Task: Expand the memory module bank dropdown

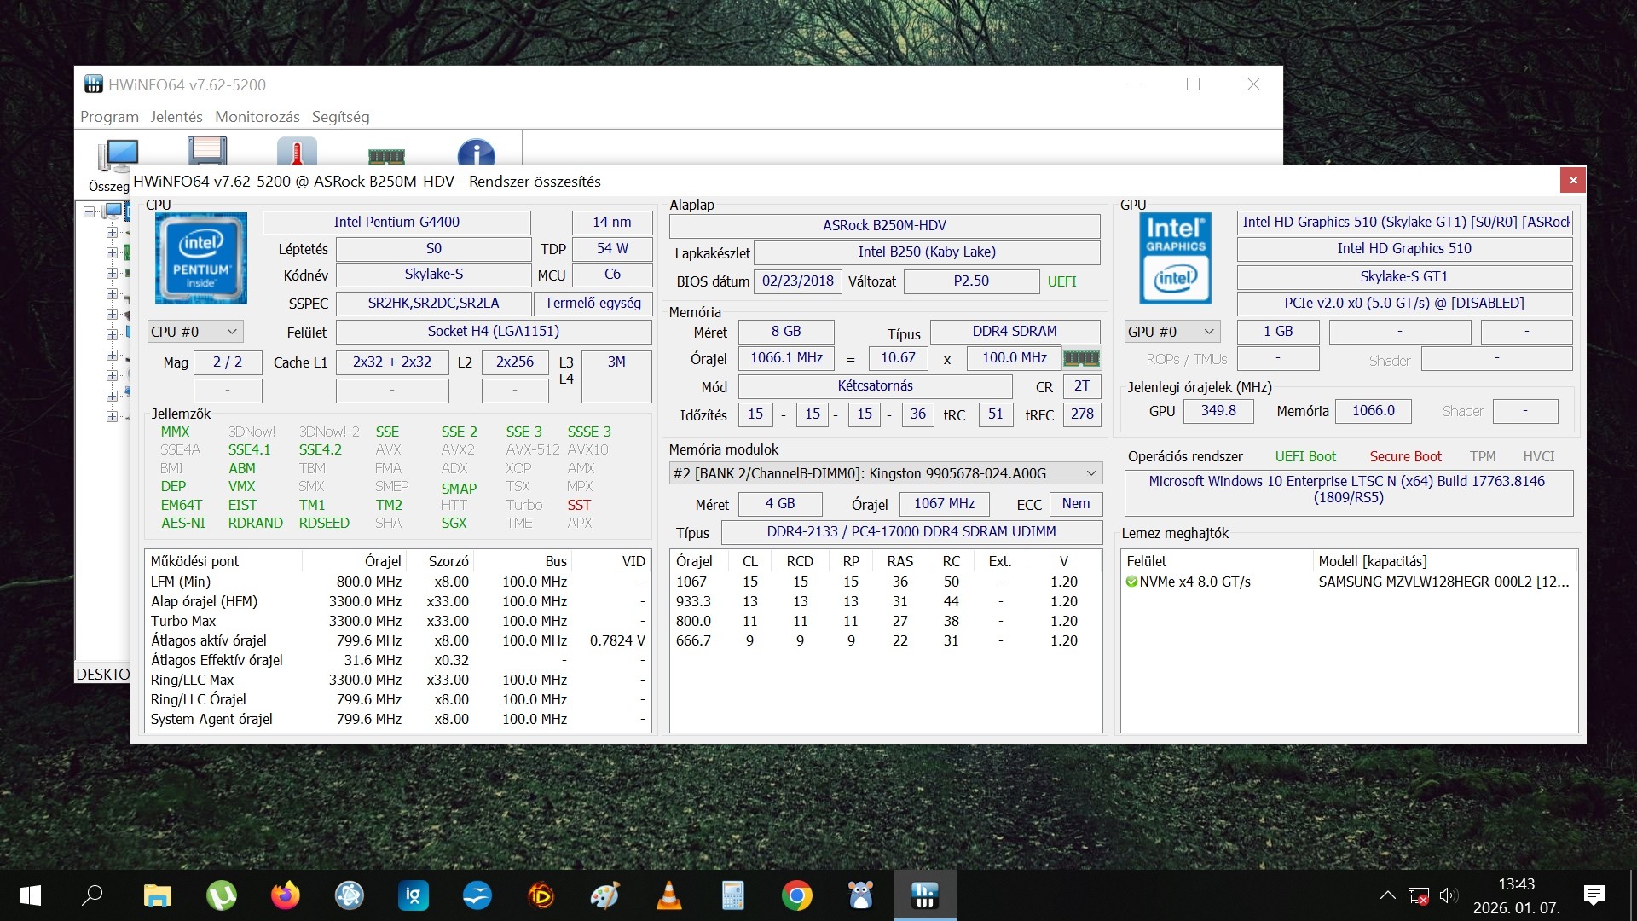Action: pos(1090,473)
